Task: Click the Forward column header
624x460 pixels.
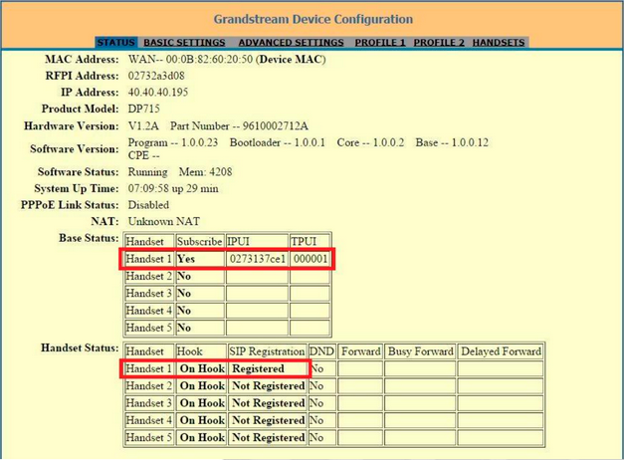Action: 360,351
